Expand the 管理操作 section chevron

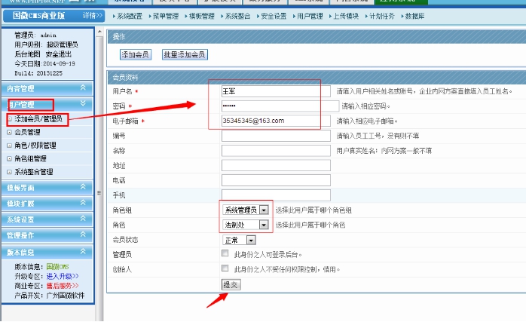point(83,235)
